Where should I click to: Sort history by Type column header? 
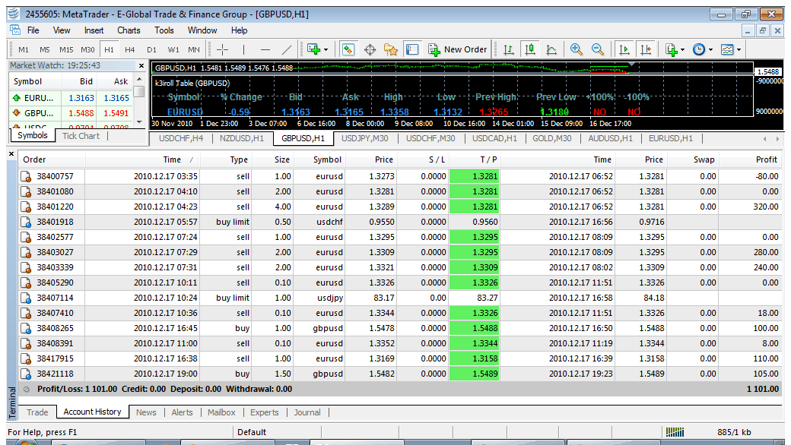point(227,159)
